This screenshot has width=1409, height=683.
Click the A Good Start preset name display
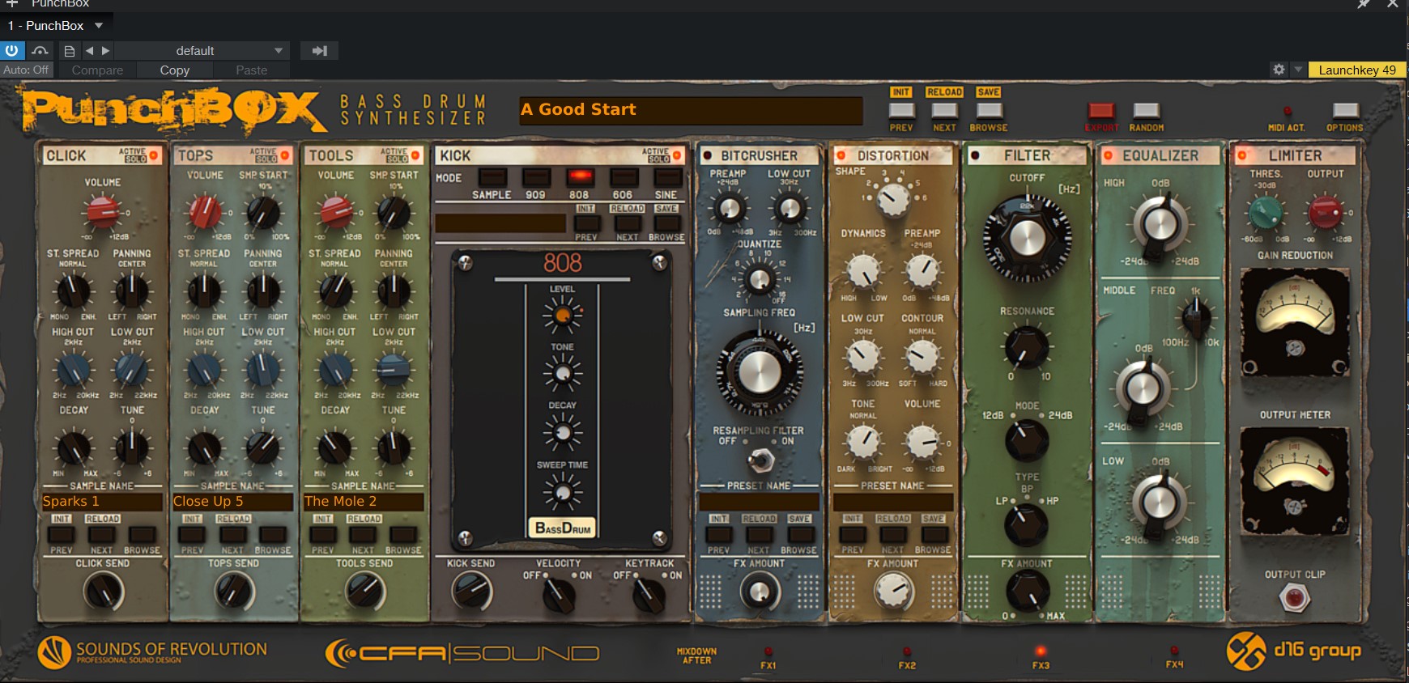tap(691, 111)
